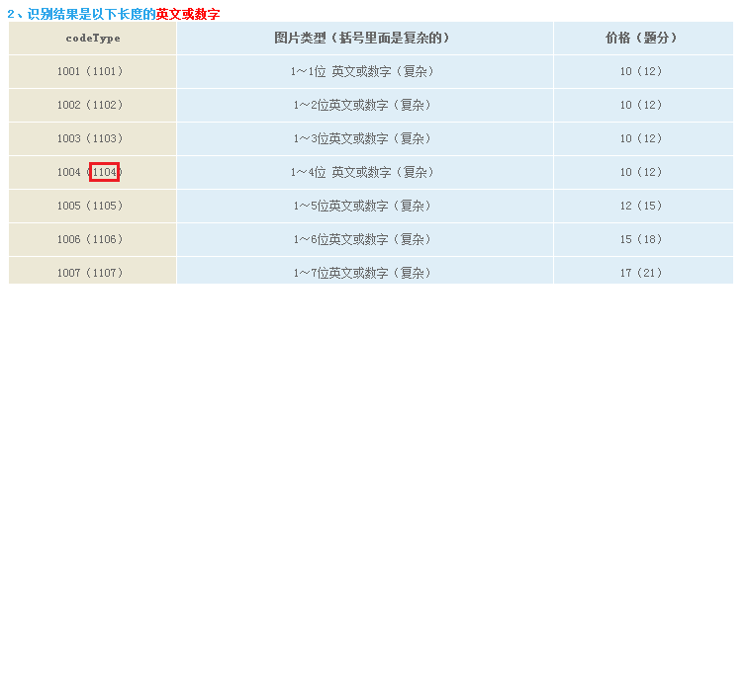Image resolution: width=746 pixels, height=673 pixels.
Task: Click the 价格（题分） column header
Action: [x=642, y=39]
